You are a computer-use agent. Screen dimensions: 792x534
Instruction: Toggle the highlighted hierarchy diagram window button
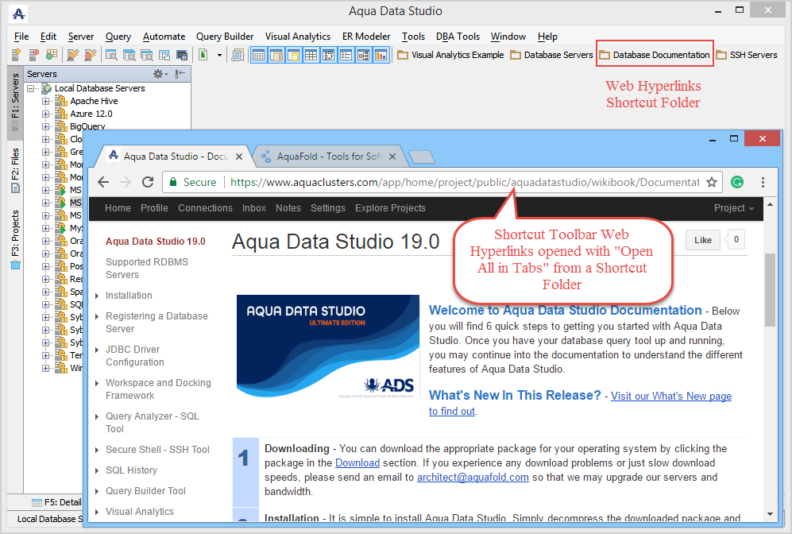[364, 55]
